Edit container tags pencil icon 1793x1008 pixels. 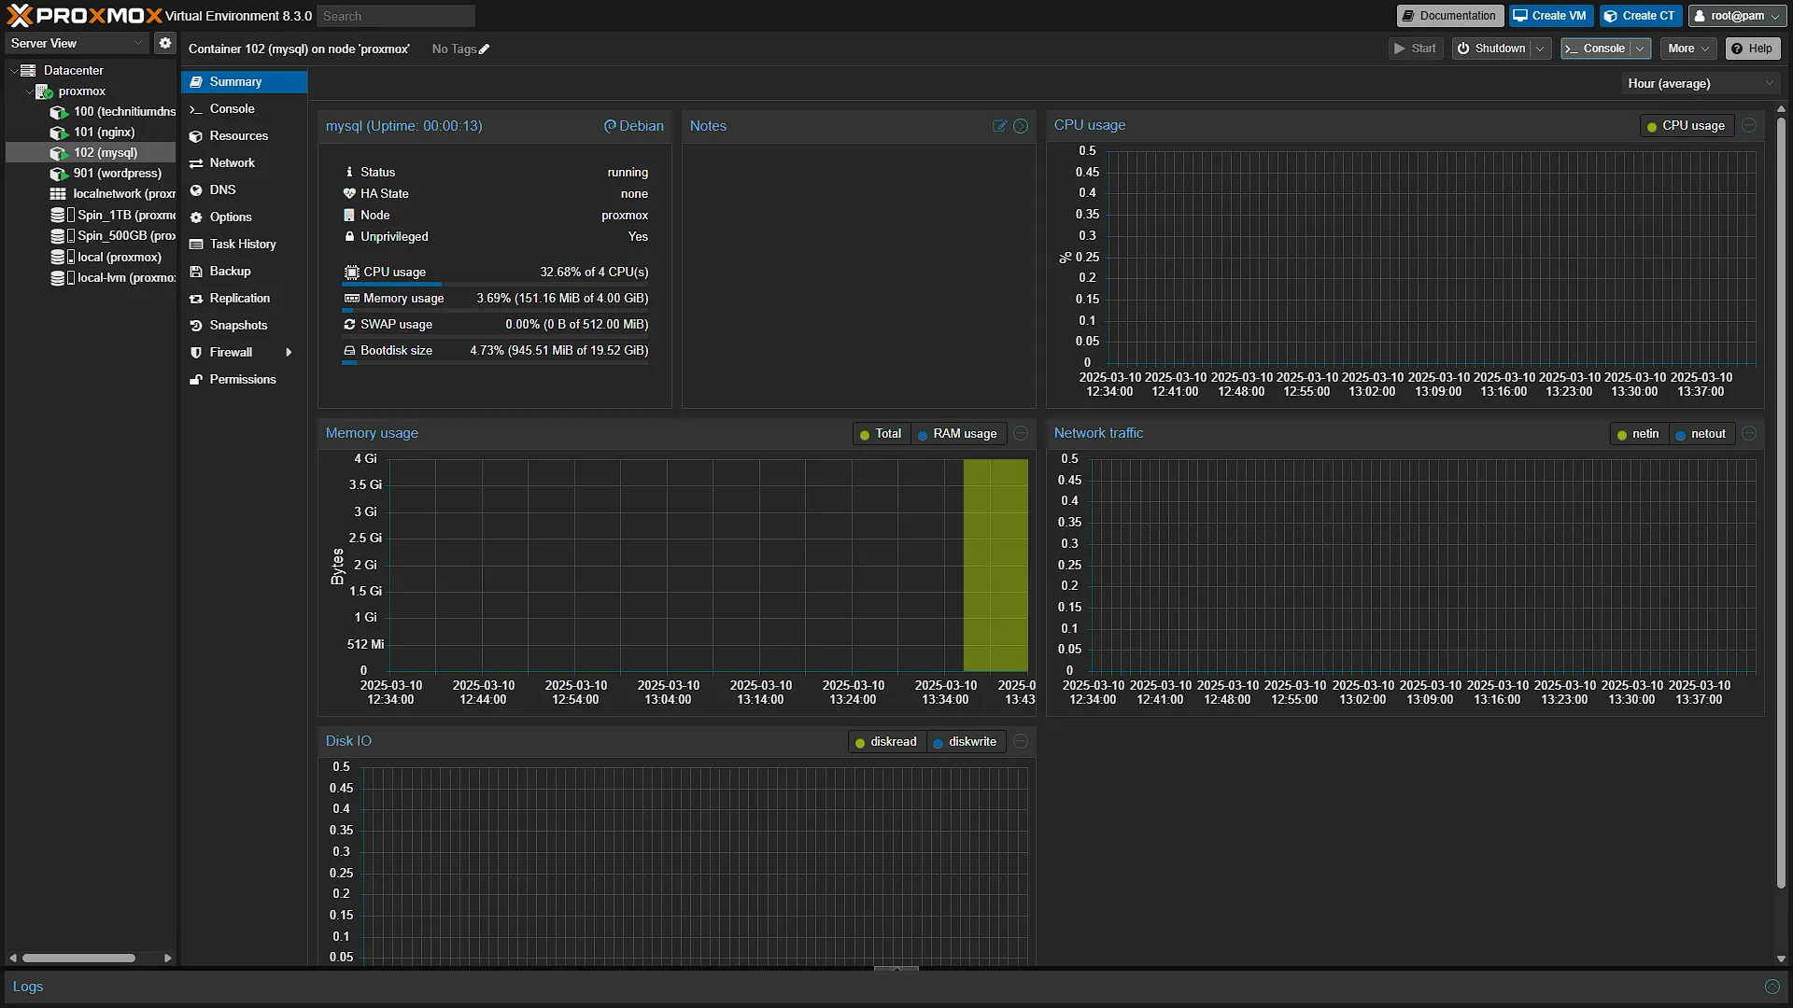coord(484,49)
